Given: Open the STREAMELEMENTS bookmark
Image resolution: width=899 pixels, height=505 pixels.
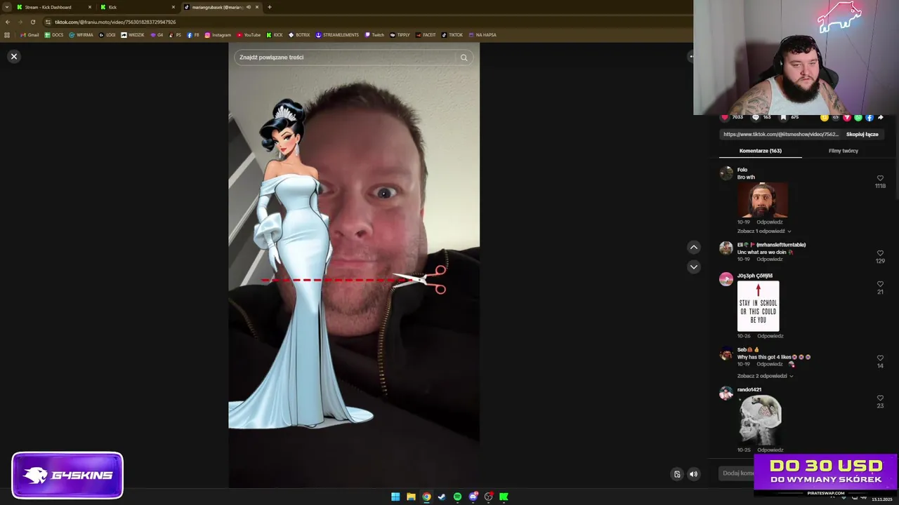Looking at the screenshot, I should click(x=337, y=35).
